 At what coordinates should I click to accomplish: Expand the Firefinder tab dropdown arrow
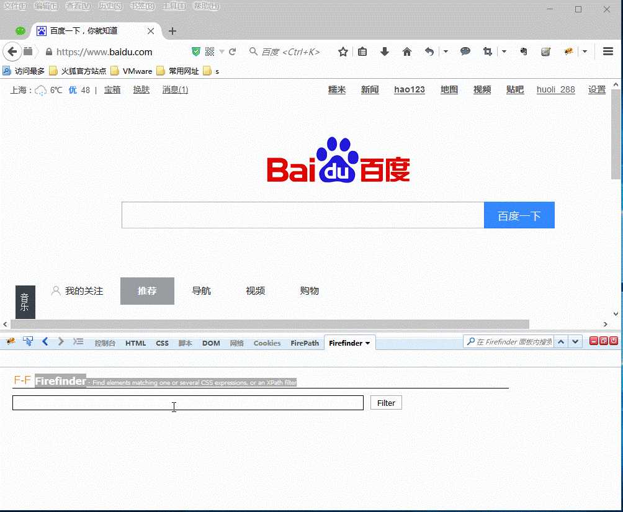click(x=367, y=343)
